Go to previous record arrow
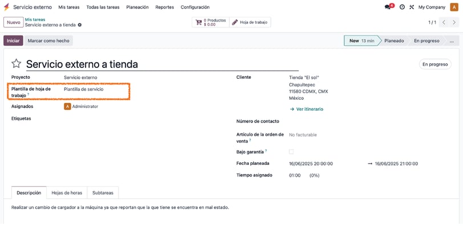The width and height of the screenshot is (463, 226). tap(444, 22)
